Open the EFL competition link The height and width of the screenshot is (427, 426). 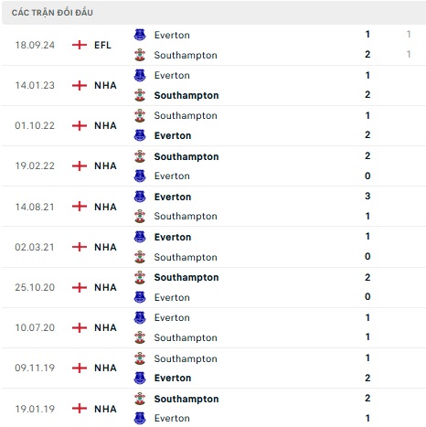tap(102, 45)
